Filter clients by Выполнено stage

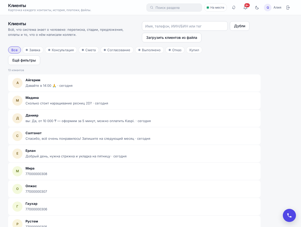click(x=149, y=50)
